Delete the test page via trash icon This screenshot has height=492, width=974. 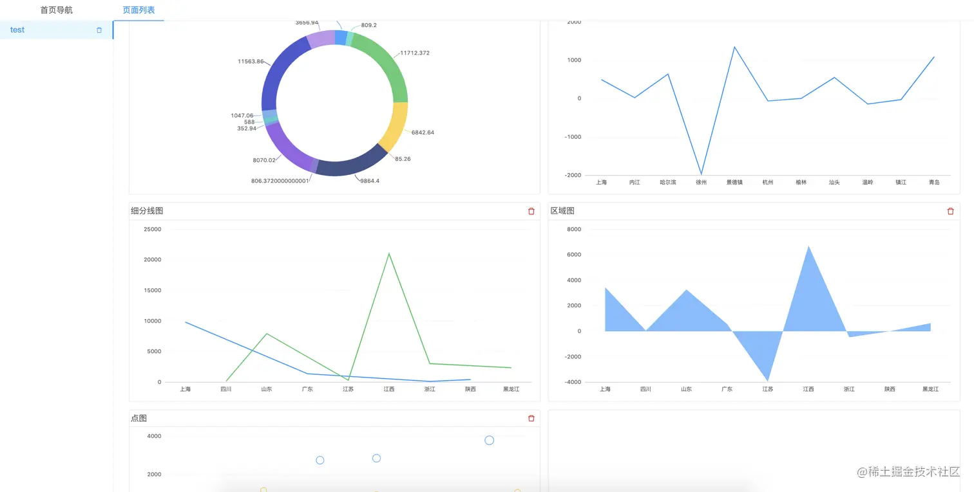99,30
